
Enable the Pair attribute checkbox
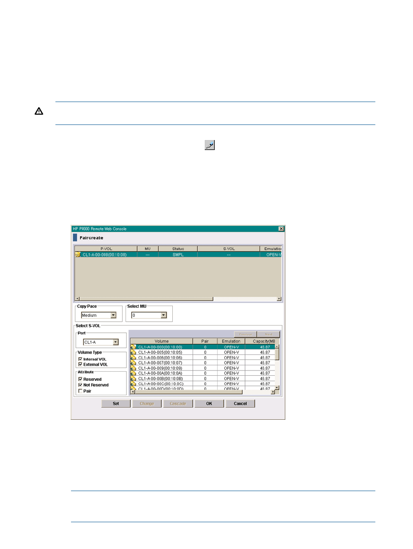point(80,391)
